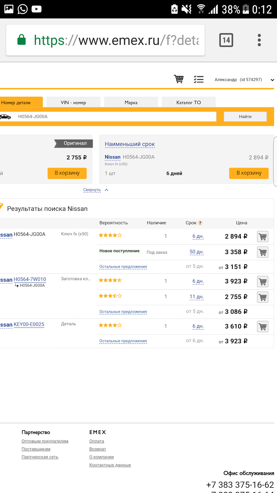Tap the muted sound status icon
The image size is (277, 493).
[187, 9]
